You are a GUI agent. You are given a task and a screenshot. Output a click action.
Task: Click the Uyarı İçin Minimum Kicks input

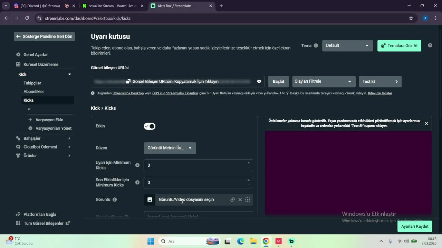pos(198,165)
